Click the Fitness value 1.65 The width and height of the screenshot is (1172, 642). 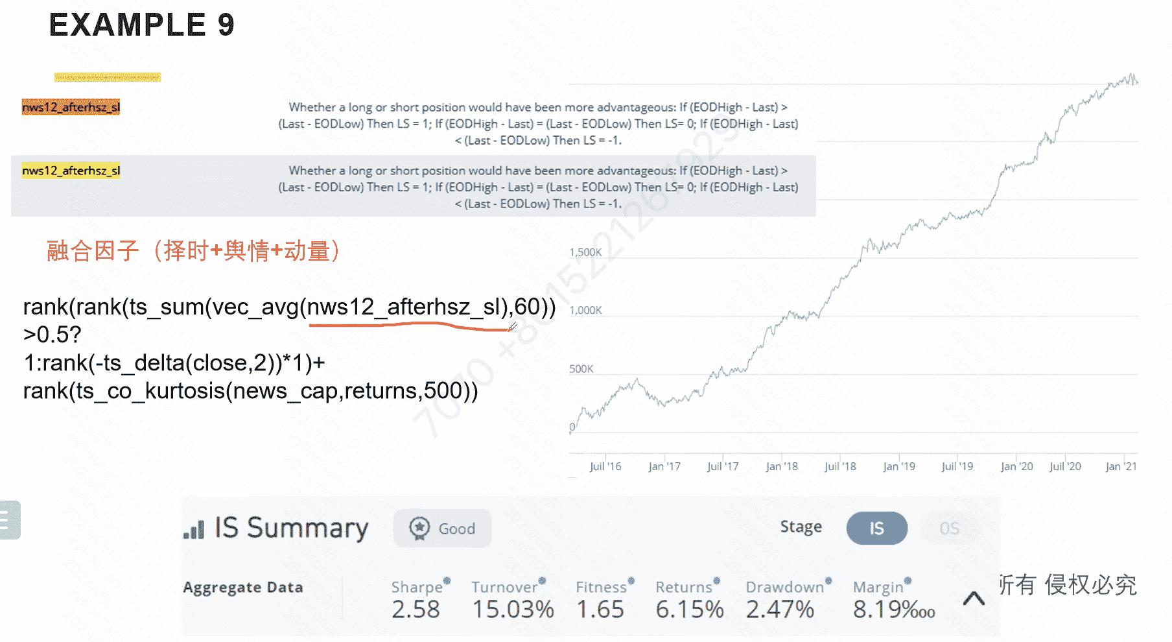pos(600,610)
